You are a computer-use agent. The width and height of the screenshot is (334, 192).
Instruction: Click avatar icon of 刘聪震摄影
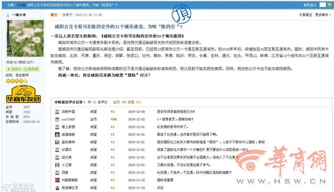[57, 180]
